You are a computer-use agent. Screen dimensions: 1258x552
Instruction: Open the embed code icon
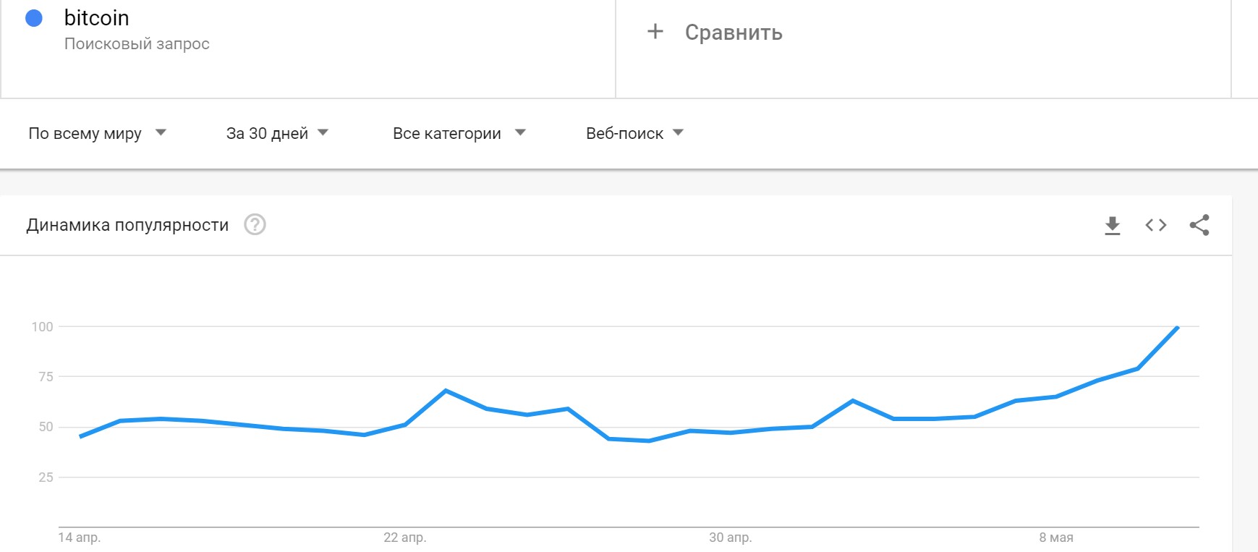1156,225
